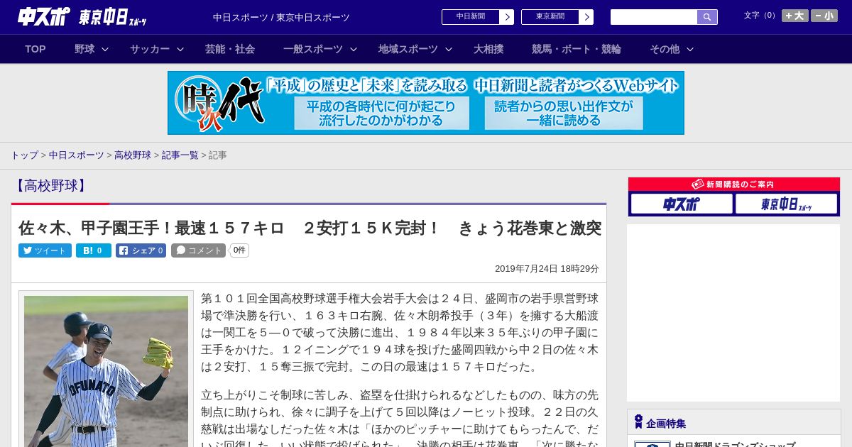This screenshot has width=852, height=447.
Task: Increase text size with ＋大 button
Action: point(795,16)
